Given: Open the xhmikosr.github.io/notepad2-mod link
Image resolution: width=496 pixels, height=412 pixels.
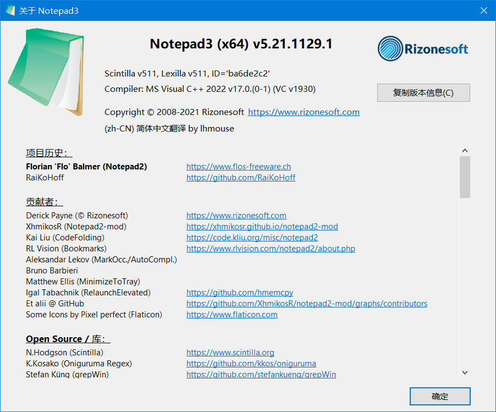Looking at the screenshot, I should (262, 227).
